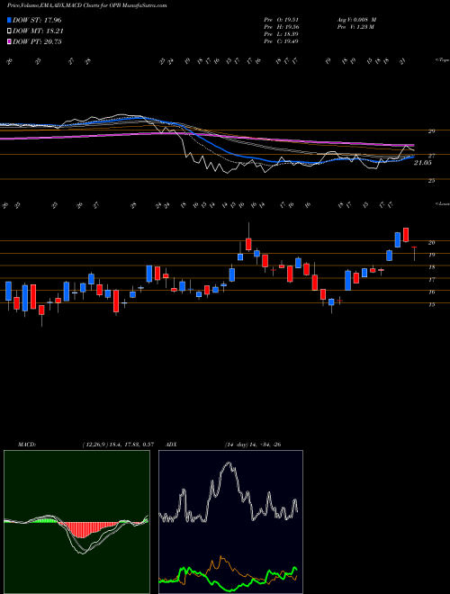
Task: Select the 'DOW PT: 20.75' label
Action: [37, 41]
